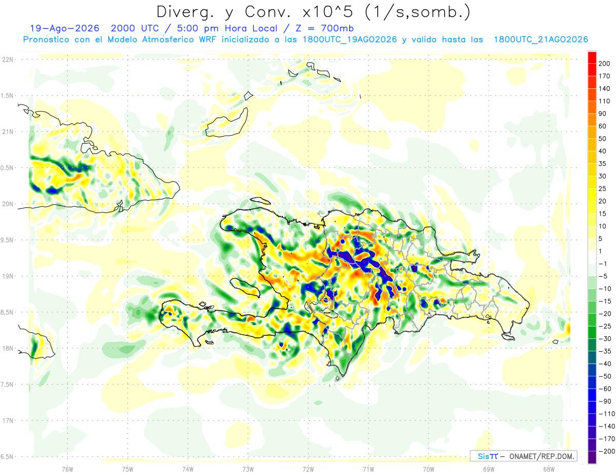The width and height of the screenshot is (616, 476).
Task: Click the "17N" latitude label
Action: tap(7, 421)
